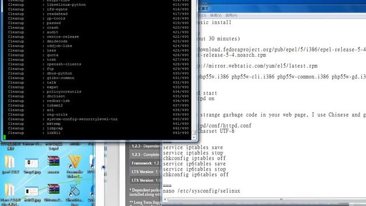Click the 'LTS Version: 1.' upper entry
The height and width of the screenshot is (206, 366).
[145, 172]
